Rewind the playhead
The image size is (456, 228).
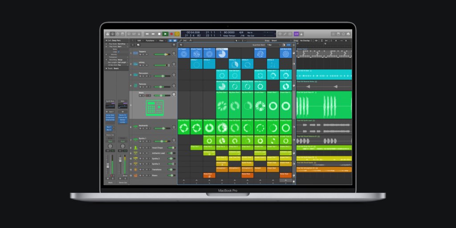coord(147,34)
